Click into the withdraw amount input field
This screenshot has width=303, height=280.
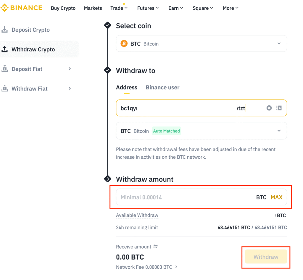click(183, 197)
